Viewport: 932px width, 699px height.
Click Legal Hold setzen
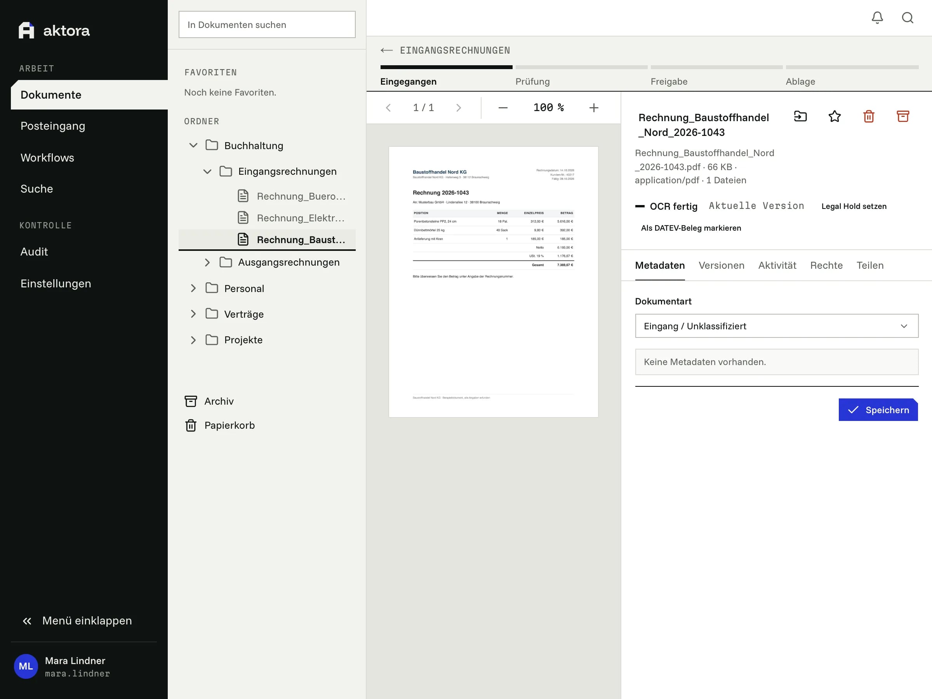point(854,207)
